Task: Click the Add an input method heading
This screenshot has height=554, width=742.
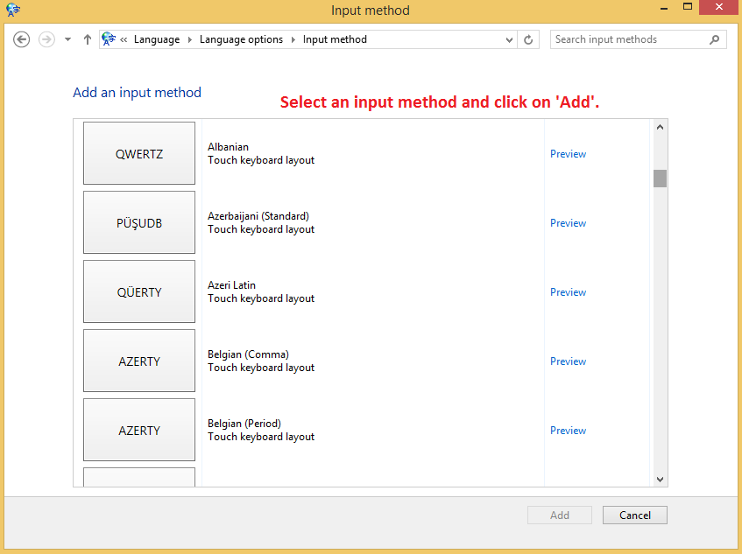Action: tap(137, 93)
